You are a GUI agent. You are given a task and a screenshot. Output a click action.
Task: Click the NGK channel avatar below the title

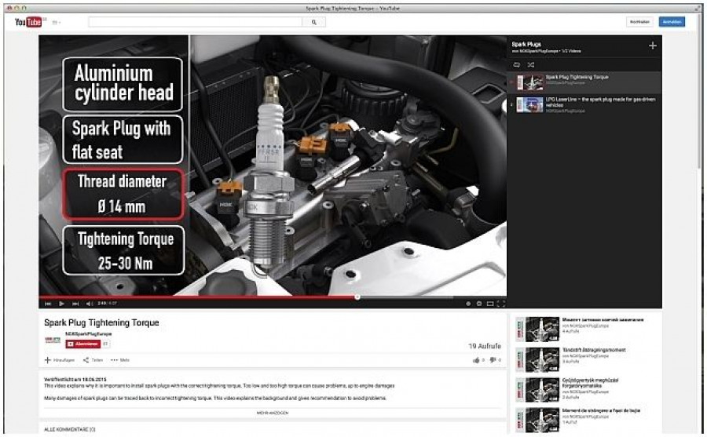click(53, 340)
